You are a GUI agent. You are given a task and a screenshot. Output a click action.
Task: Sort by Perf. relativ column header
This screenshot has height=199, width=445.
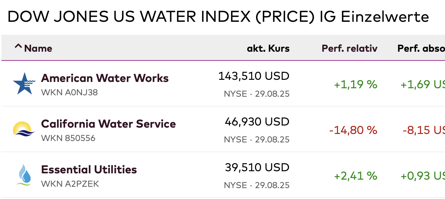click(x=349, y=49)
